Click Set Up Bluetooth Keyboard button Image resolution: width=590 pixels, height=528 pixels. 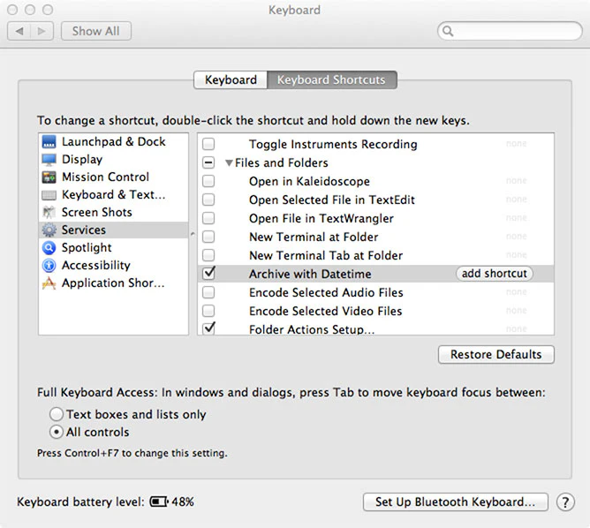coord(455,502)
